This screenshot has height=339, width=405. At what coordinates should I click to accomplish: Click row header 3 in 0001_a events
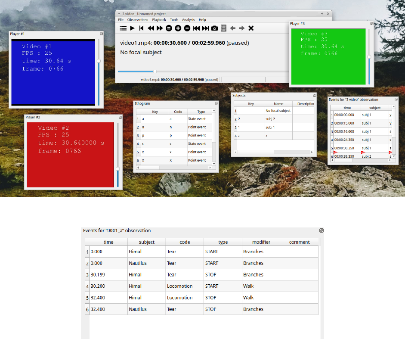(87, 275)
